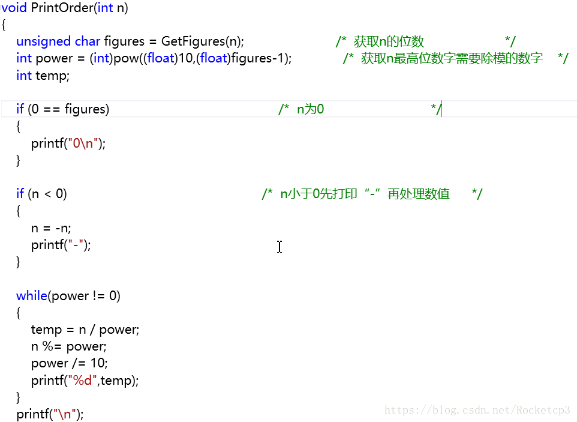Click the comment 'n小于0先打印 "-" 再处理数值'
Screen dimensions: 577x422
(x=365, y=194)
